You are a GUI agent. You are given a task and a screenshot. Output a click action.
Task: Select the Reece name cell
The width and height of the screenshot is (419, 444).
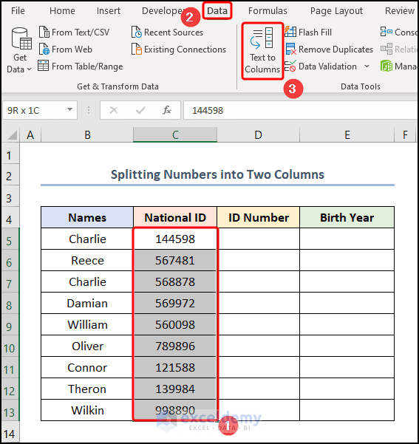pyautogui.click(x=87, y=260)
